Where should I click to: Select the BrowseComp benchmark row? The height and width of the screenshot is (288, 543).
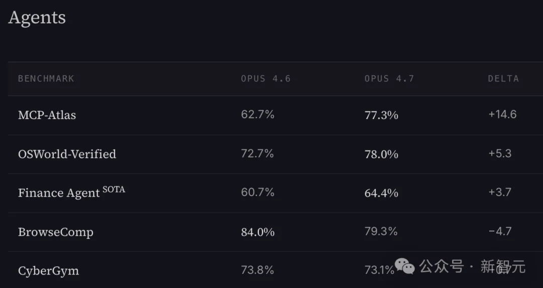click(55, 232)
